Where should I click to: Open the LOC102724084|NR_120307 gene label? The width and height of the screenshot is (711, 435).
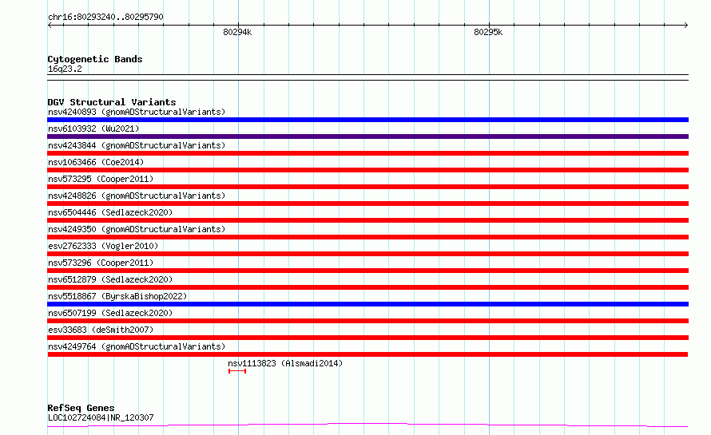click(101, 417)
